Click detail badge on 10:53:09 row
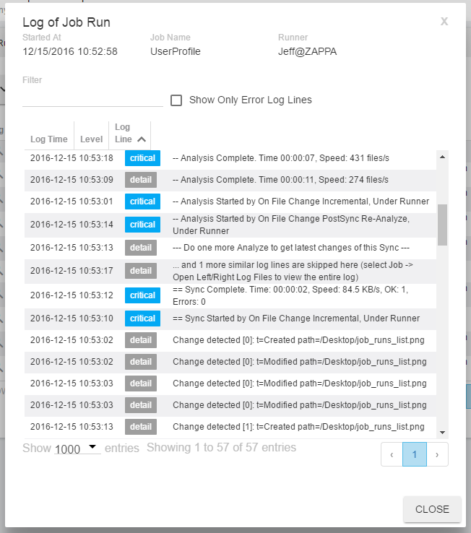This screenshot has height=533, width=471. point(141,180)
